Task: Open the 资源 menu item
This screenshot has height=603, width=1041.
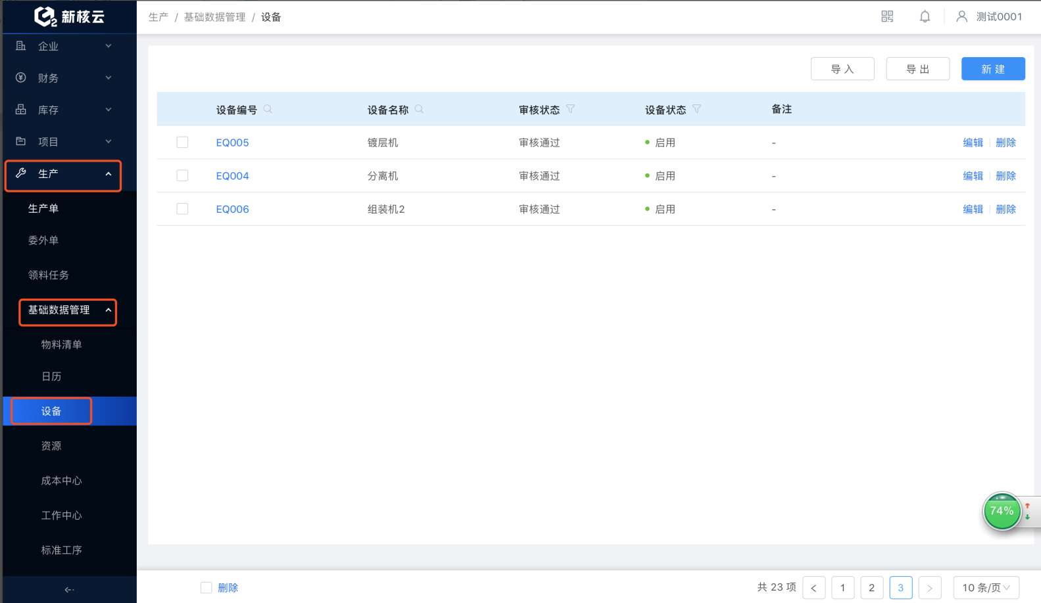Action: pyautogui.click(x=51, y=446)
